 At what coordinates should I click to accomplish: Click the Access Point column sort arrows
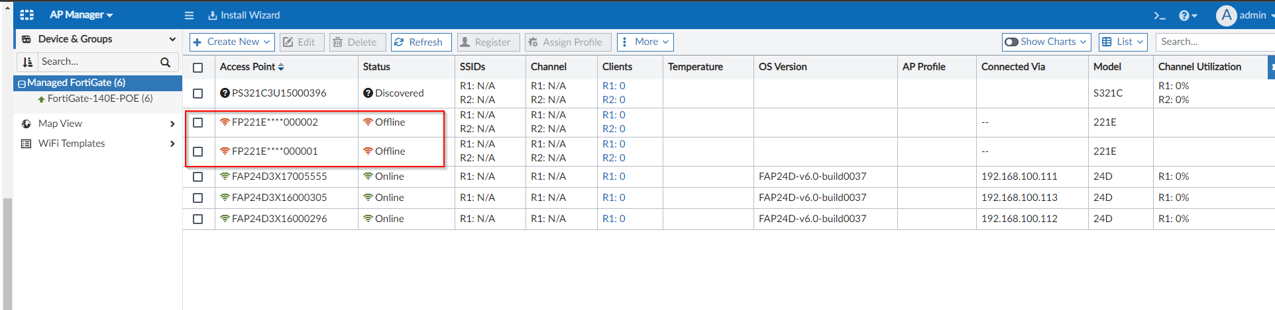281,67
